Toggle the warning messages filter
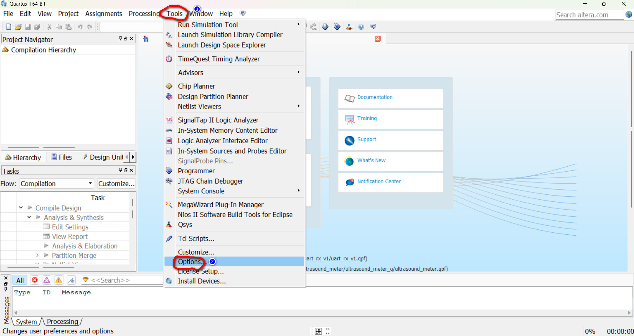This screenshot has width=634, height=336. [58, 280]
